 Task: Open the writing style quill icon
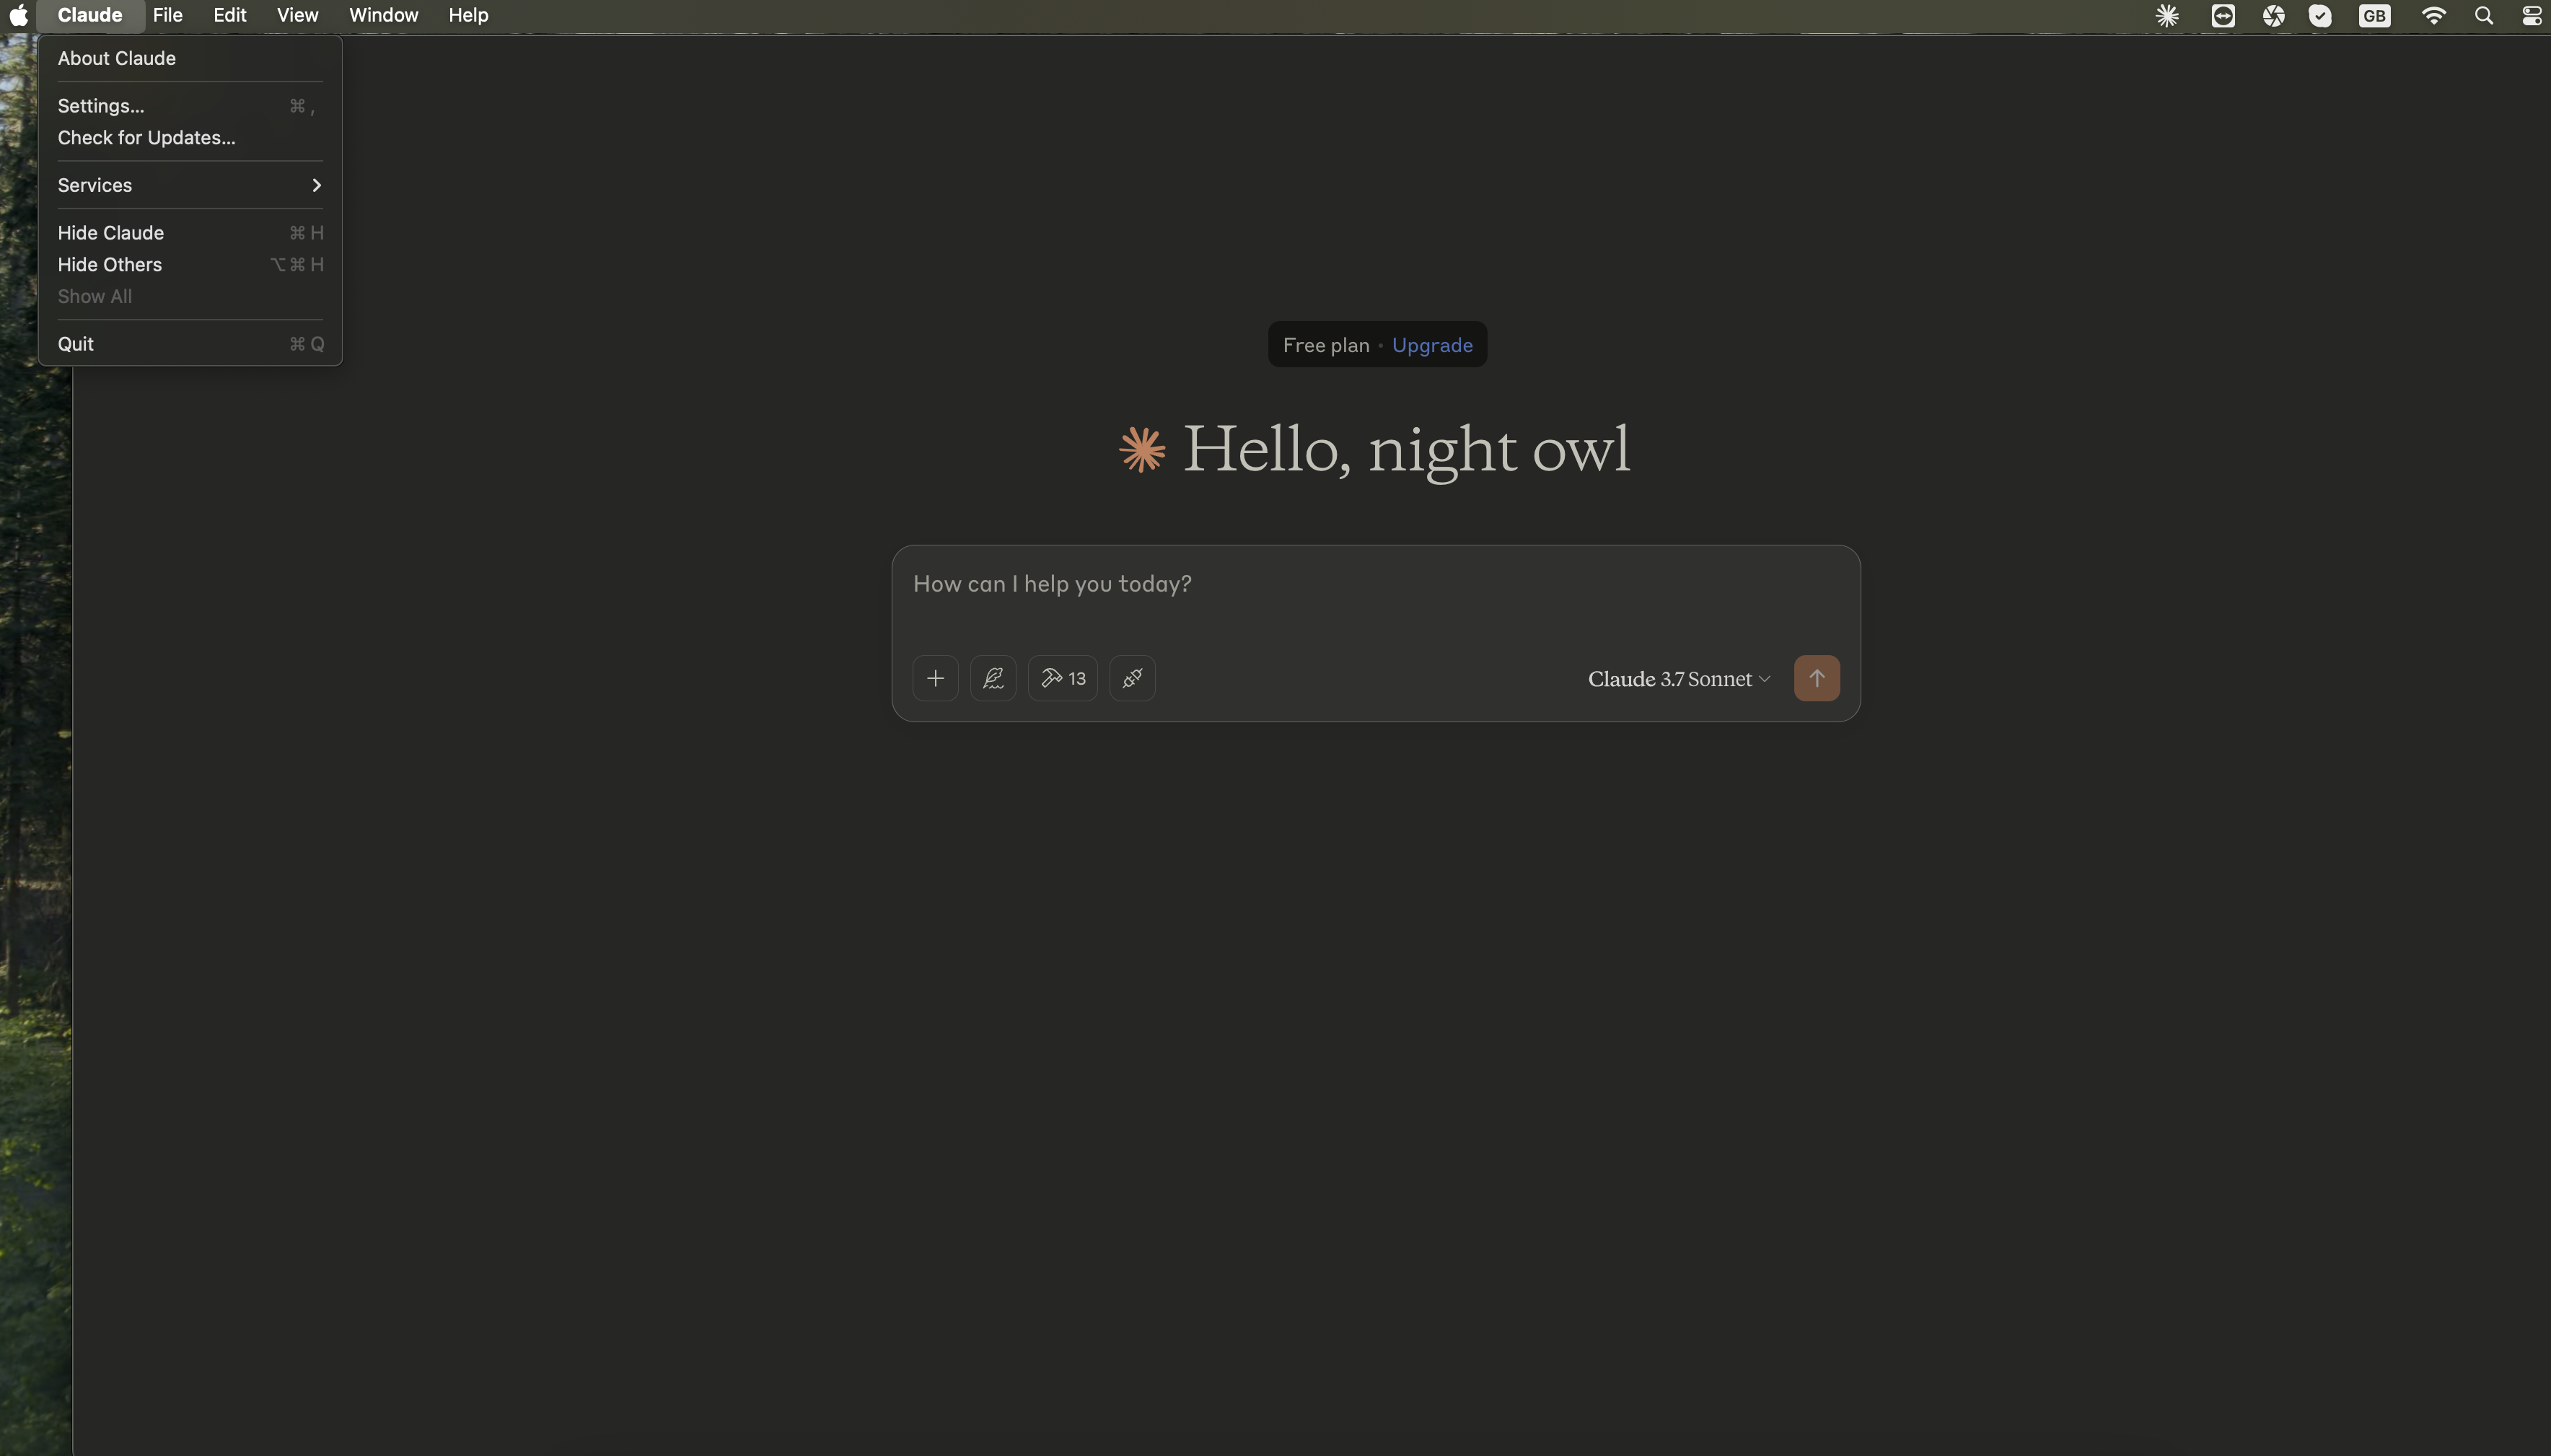coord(993,678)
